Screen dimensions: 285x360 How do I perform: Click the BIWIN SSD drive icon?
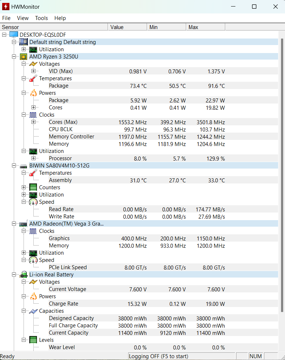[x=24, y=166]
